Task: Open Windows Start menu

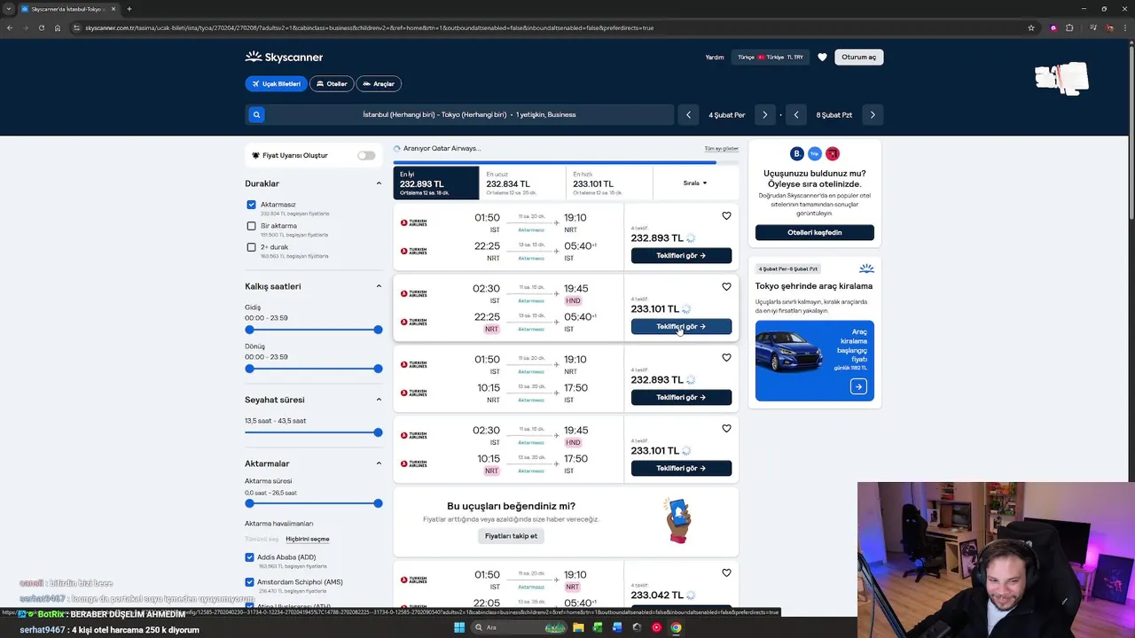Action: tap(458, 627)
